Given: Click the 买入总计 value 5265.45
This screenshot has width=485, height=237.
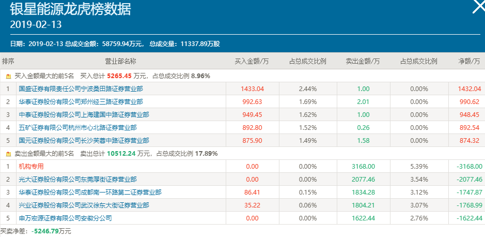Looking at the screenshot, I should tap(120, 76).
